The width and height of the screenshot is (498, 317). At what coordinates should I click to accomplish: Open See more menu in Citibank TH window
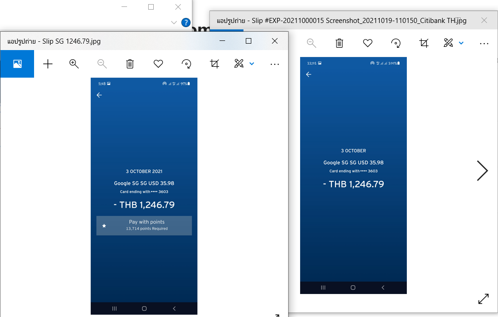[x=484, y=44]
